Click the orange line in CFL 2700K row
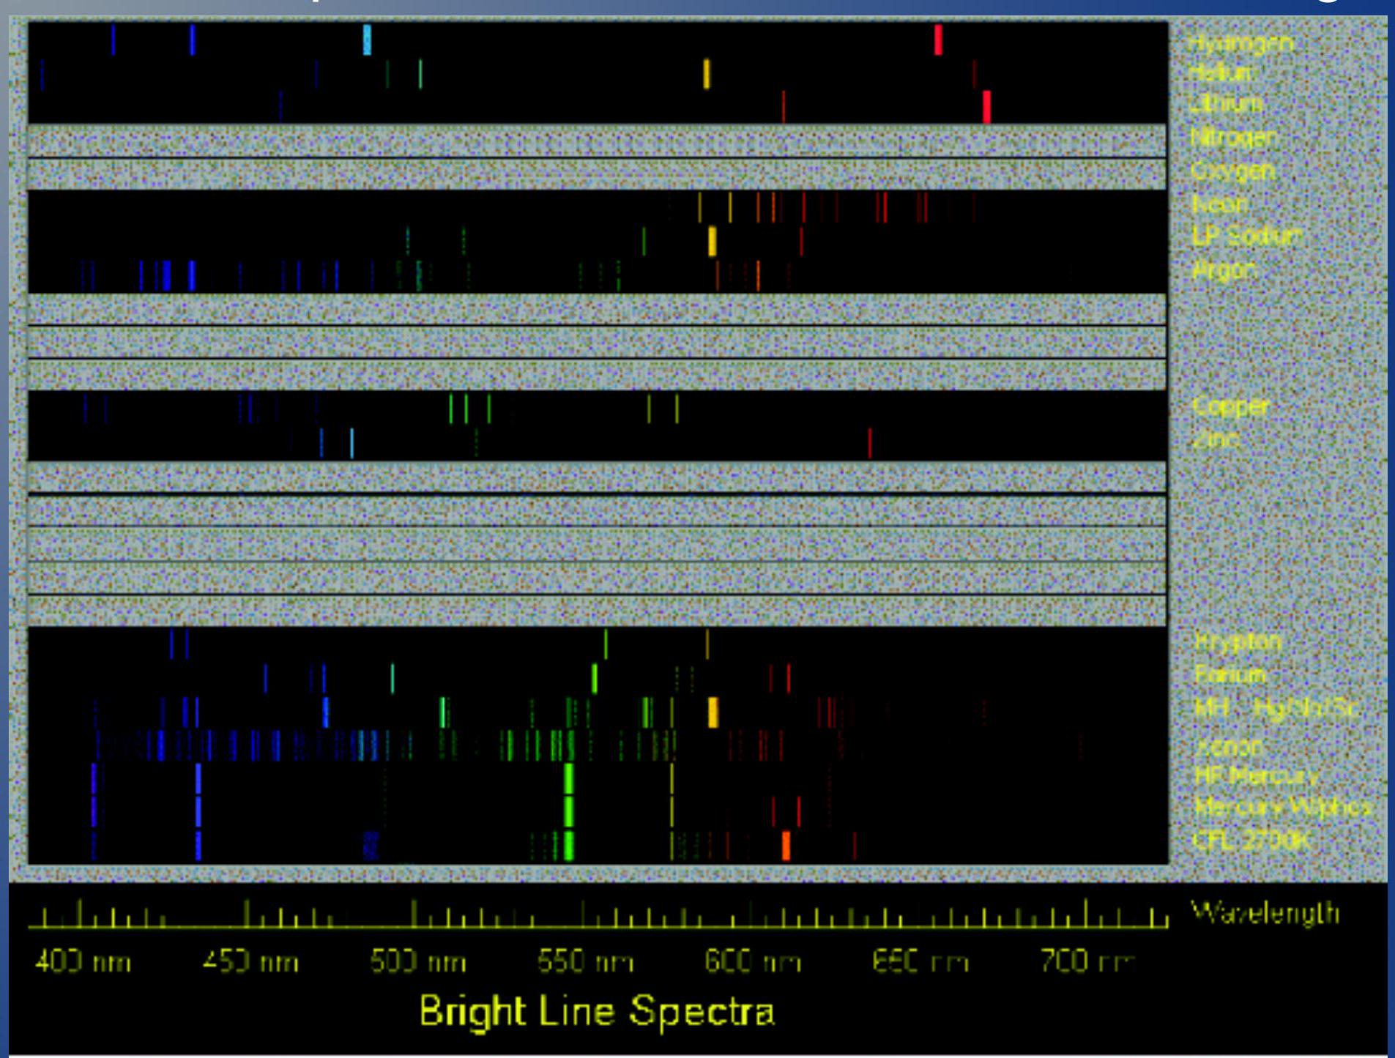This screenshot has width=1395, height=1058. [786, 845]
